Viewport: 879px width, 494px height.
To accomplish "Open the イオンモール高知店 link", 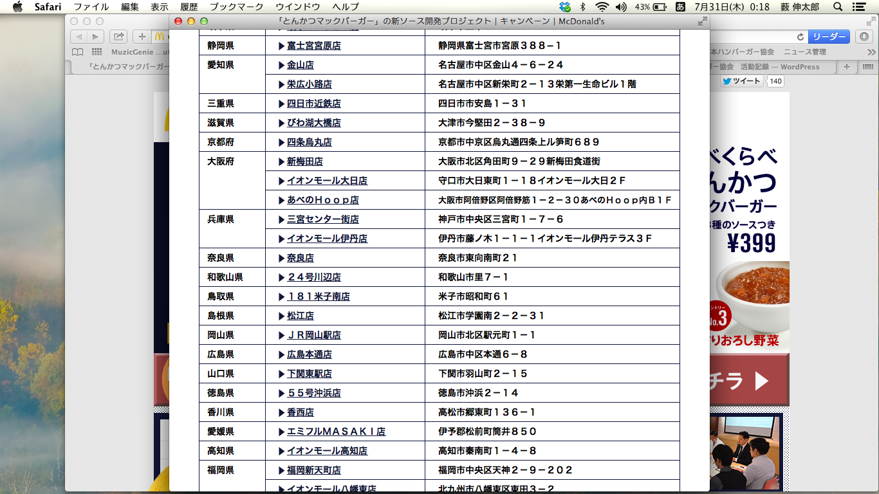I will coord(328,451).
